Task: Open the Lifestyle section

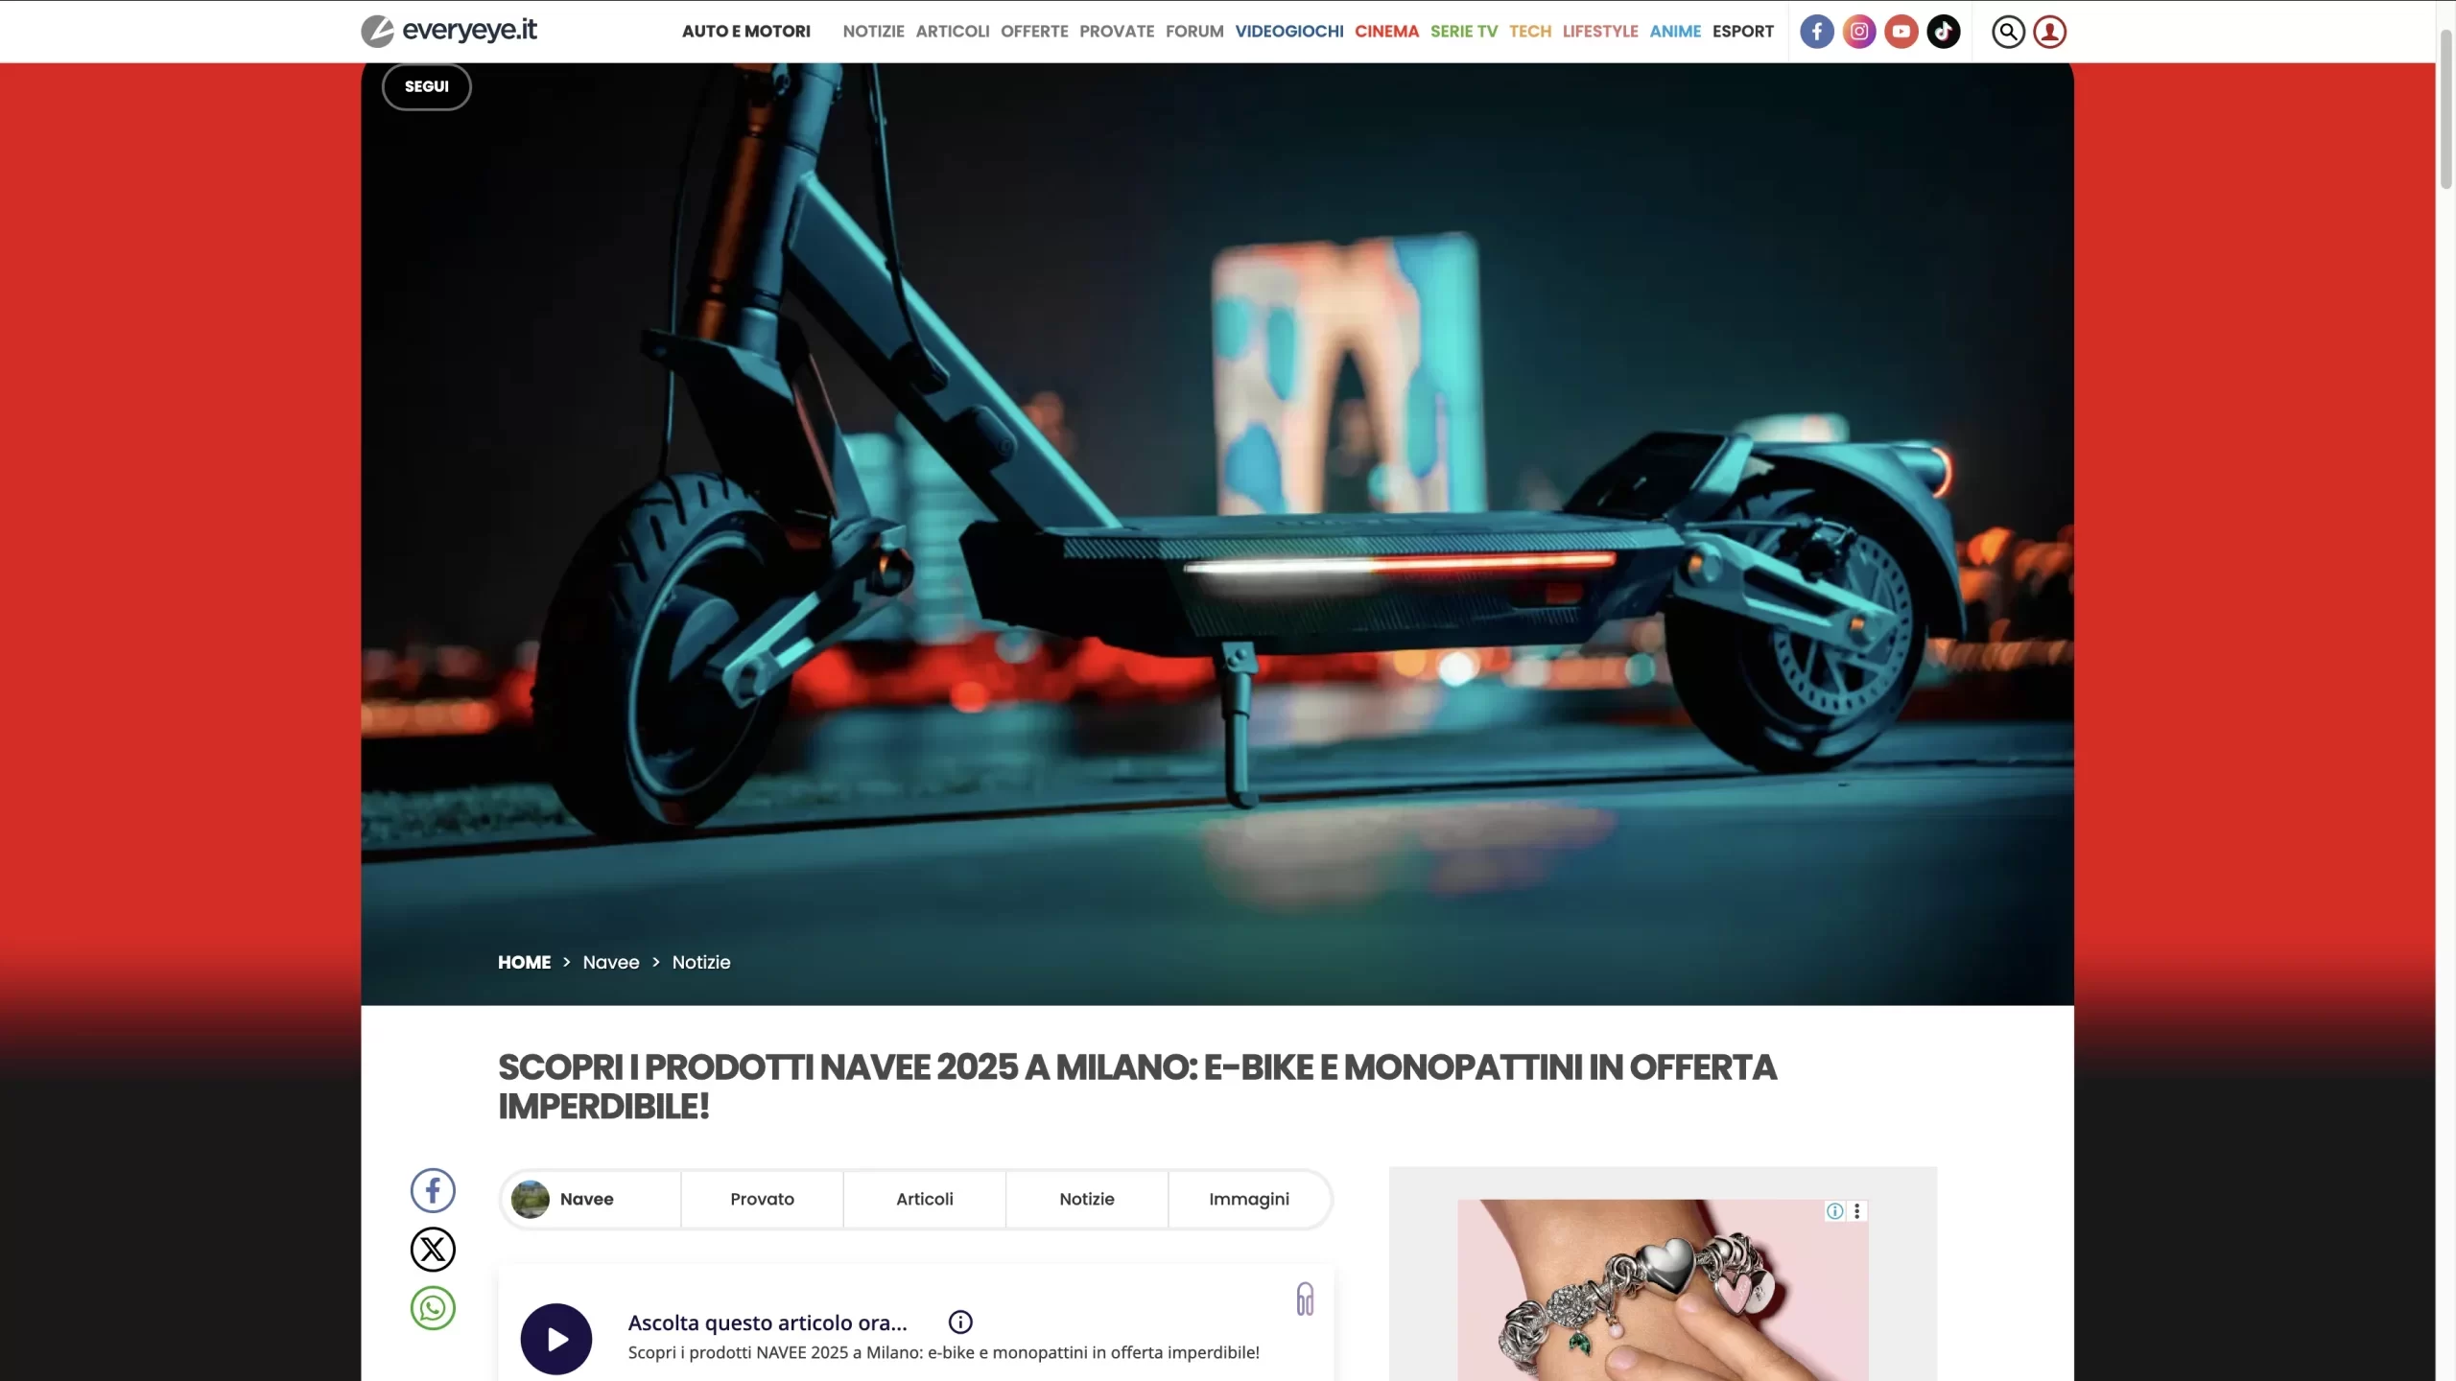Action: pyautogui.click(x=1599, y=32)
